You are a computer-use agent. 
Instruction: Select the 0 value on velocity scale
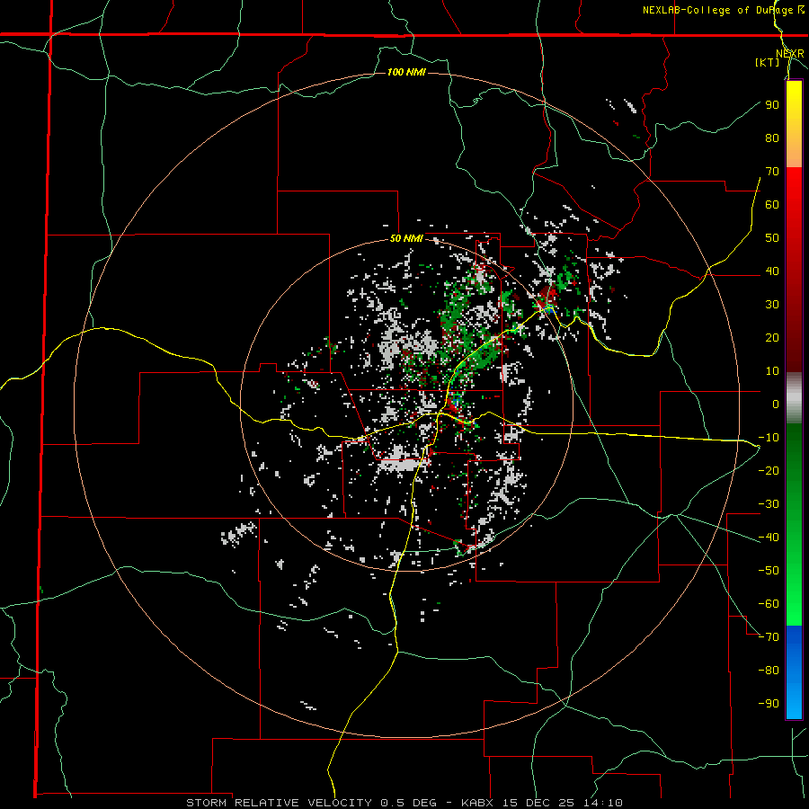click(x=776, y=404)
